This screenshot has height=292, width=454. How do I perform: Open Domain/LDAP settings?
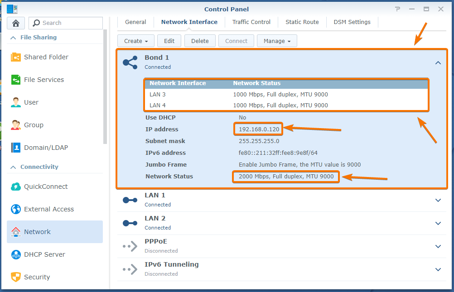pyautogui.click(x=46, y=148)
